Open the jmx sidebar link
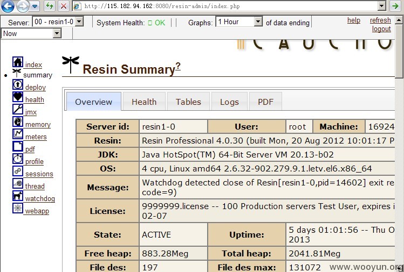This screenshot has width=404, height=272. (x=31, y=112)
